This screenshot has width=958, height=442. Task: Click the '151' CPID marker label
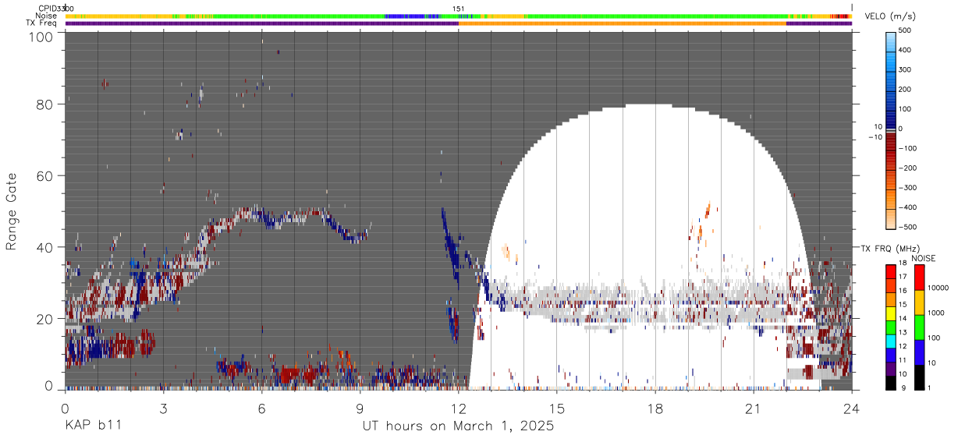coord(459,9)
